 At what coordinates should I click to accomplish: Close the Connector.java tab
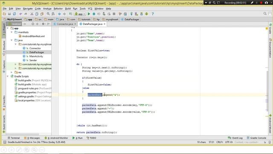coord(75,24)
